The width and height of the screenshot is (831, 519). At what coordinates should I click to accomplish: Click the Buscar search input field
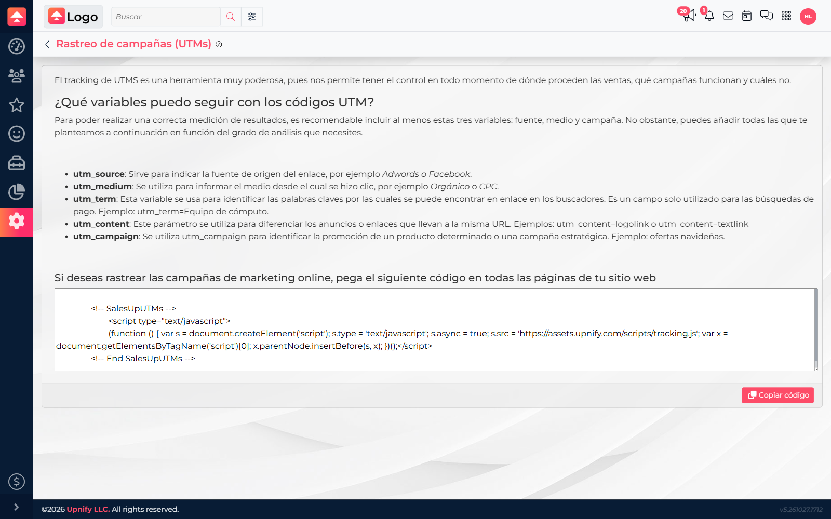point(166,17)
